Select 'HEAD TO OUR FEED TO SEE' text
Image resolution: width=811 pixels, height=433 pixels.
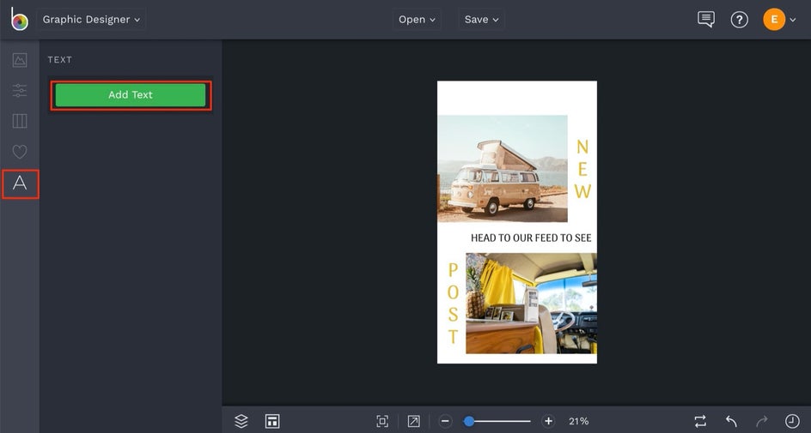[531, 238]
